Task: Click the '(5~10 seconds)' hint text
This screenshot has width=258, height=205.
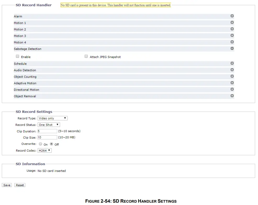Action: pyautogui.click(x=69, y=131)
